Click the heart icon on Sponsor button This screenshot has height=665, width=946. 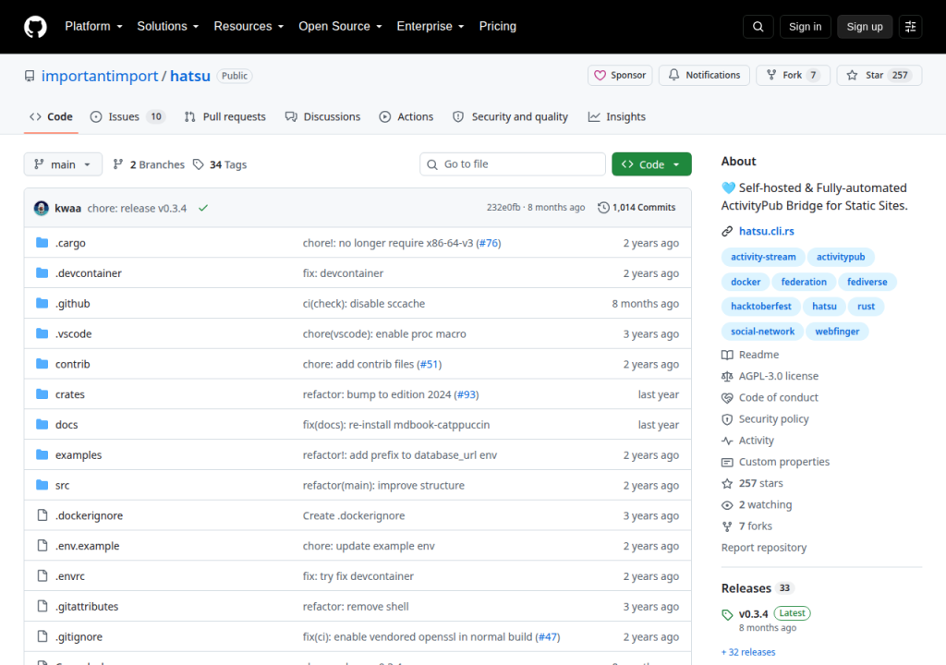tap(600, 76)
